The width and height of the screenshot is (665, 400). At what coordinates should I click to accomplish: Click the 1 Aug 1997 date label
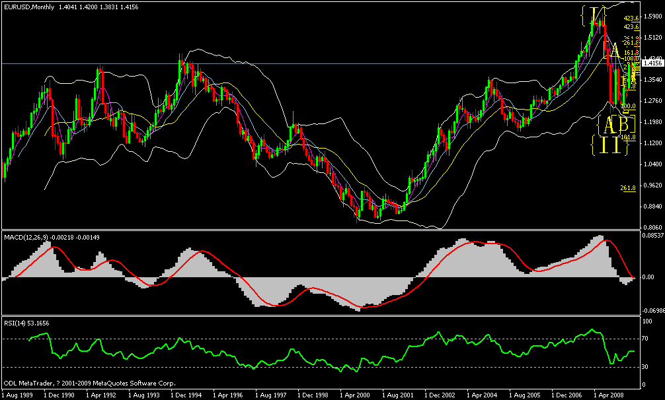pyautogui.click(x=270, y=395)
